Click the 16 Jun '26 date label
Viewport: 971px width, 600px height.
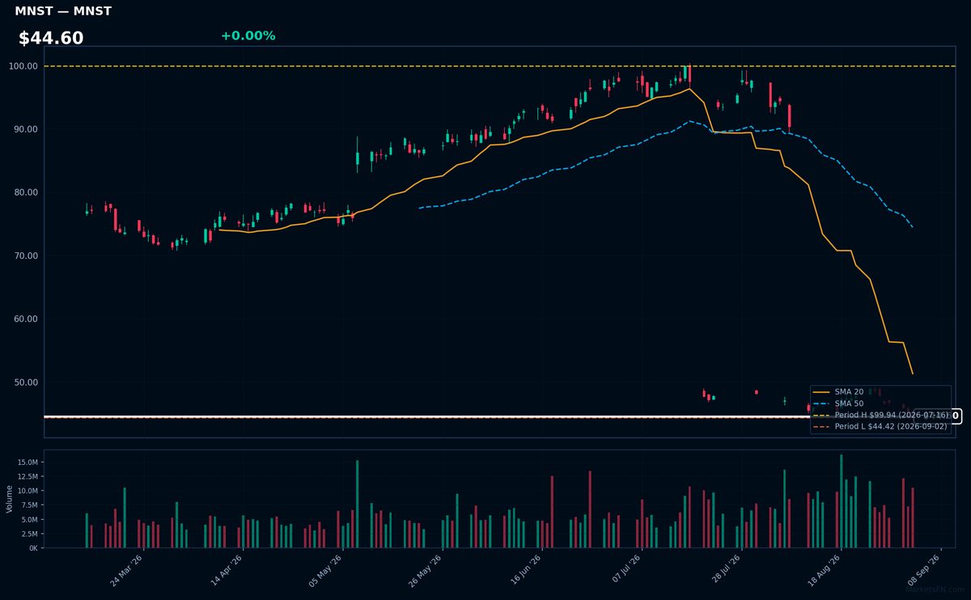(x=526, y=571)
